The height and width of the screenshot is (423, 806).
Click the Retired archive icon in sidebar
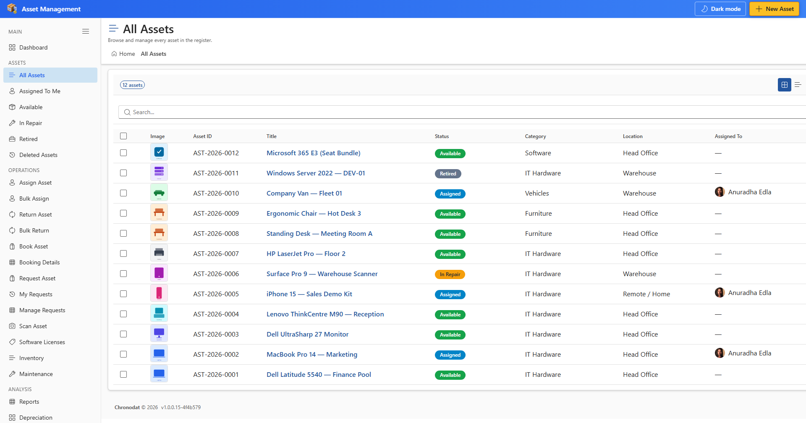point(12,139)
